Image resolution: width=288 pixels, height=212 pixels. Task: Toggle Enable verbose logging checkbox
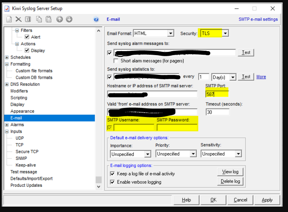pos(112,182)
